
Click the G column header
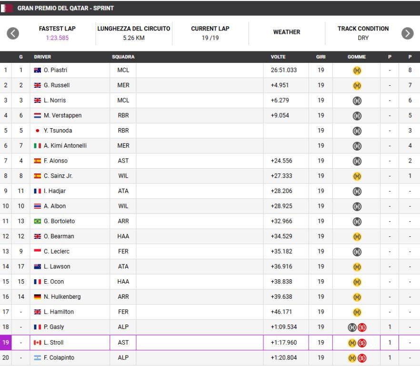[21, 57]
